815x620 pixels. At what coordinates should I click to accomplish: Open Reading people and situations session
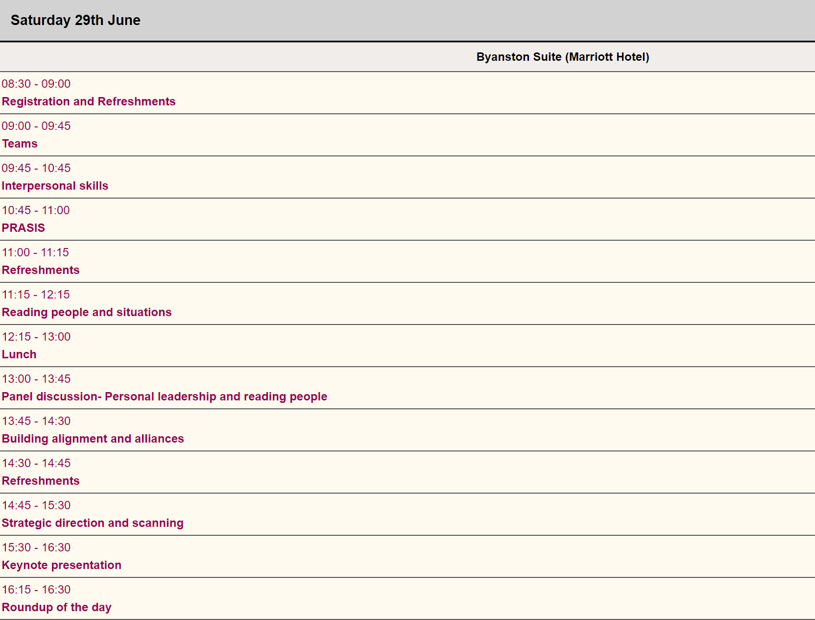(87, 312)
